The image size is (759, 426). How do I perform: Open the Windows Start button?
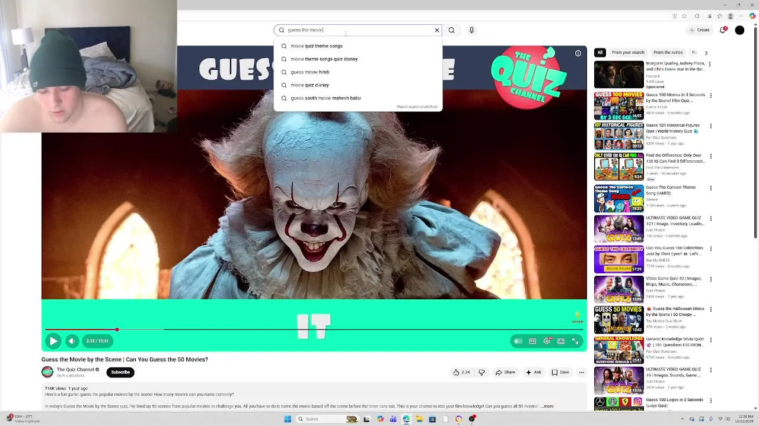tap(288, 419)
